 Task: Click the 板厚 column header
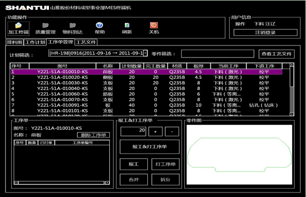[x=199, y=66]
